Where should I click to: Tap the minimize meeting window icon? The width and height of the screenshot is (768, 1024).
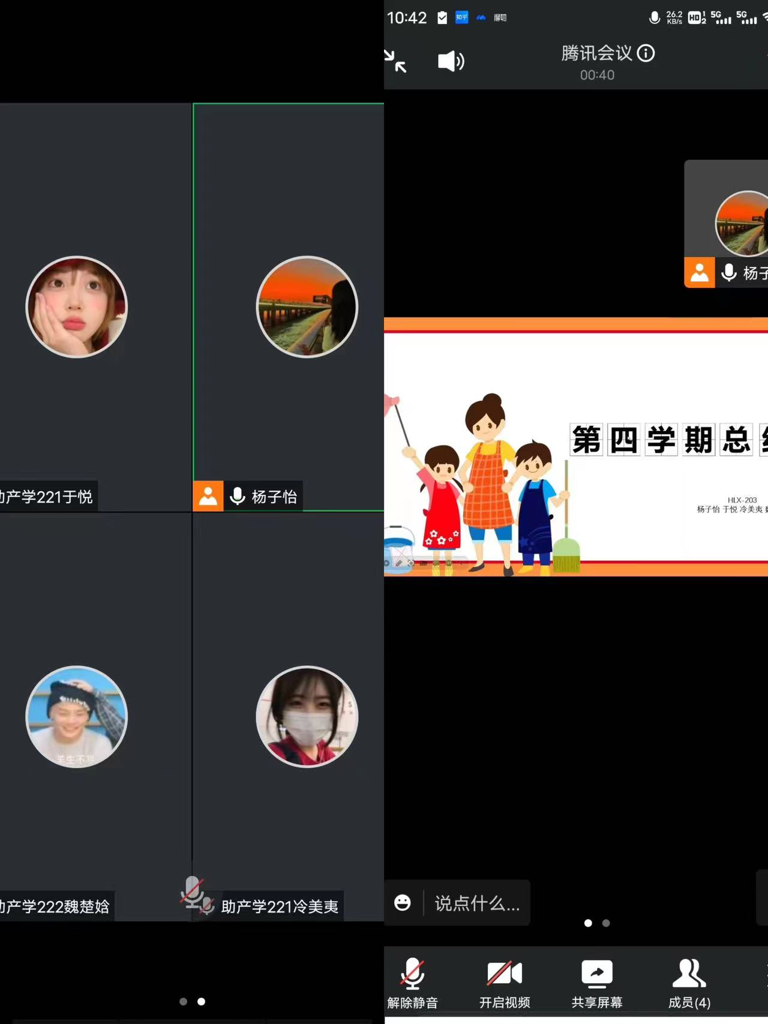pyautogui.click(x=396, y=61)
